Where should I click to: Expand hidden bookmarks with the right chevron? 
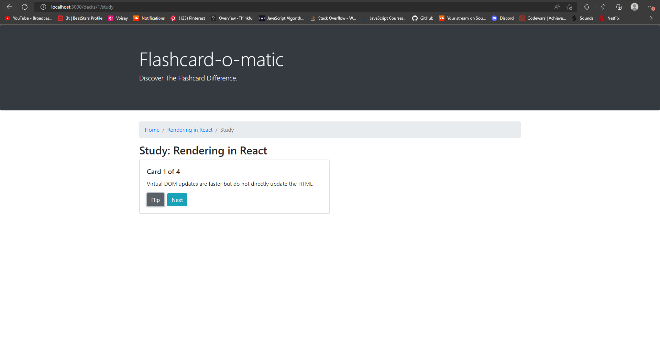[x=651, y=18]
